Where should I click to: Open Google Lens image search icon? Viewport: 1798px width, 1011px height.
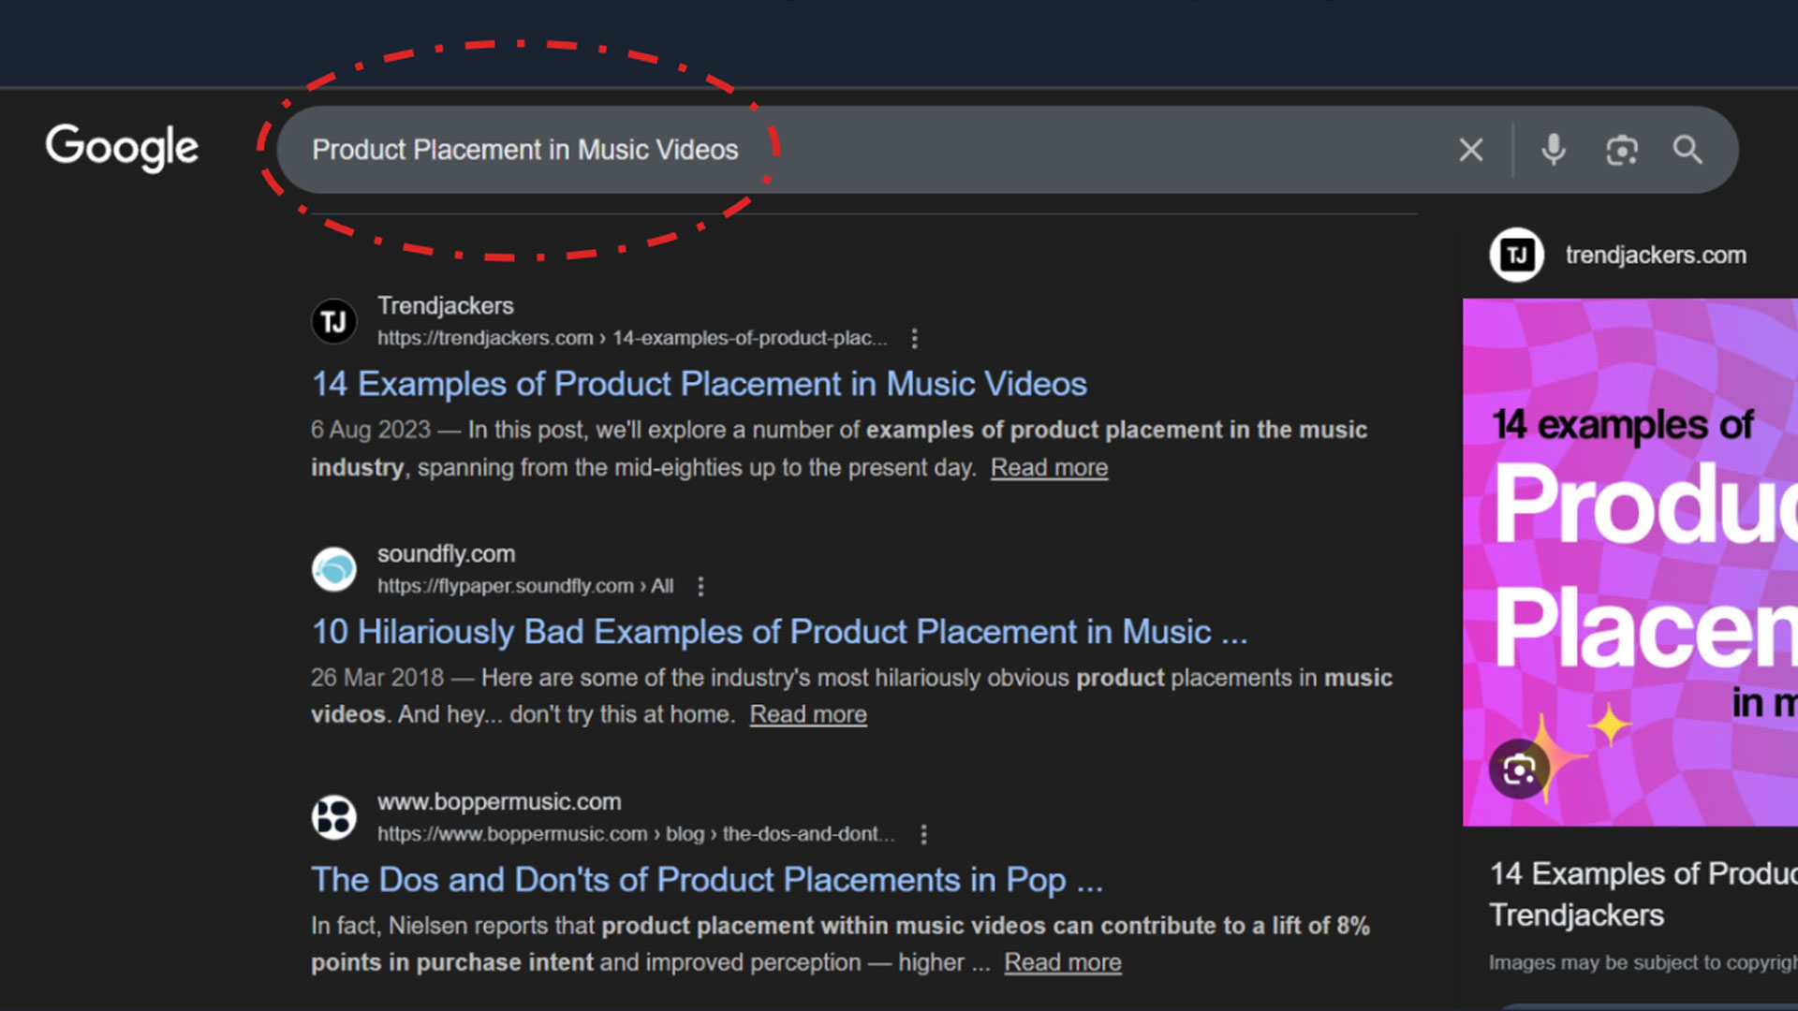1621,150
